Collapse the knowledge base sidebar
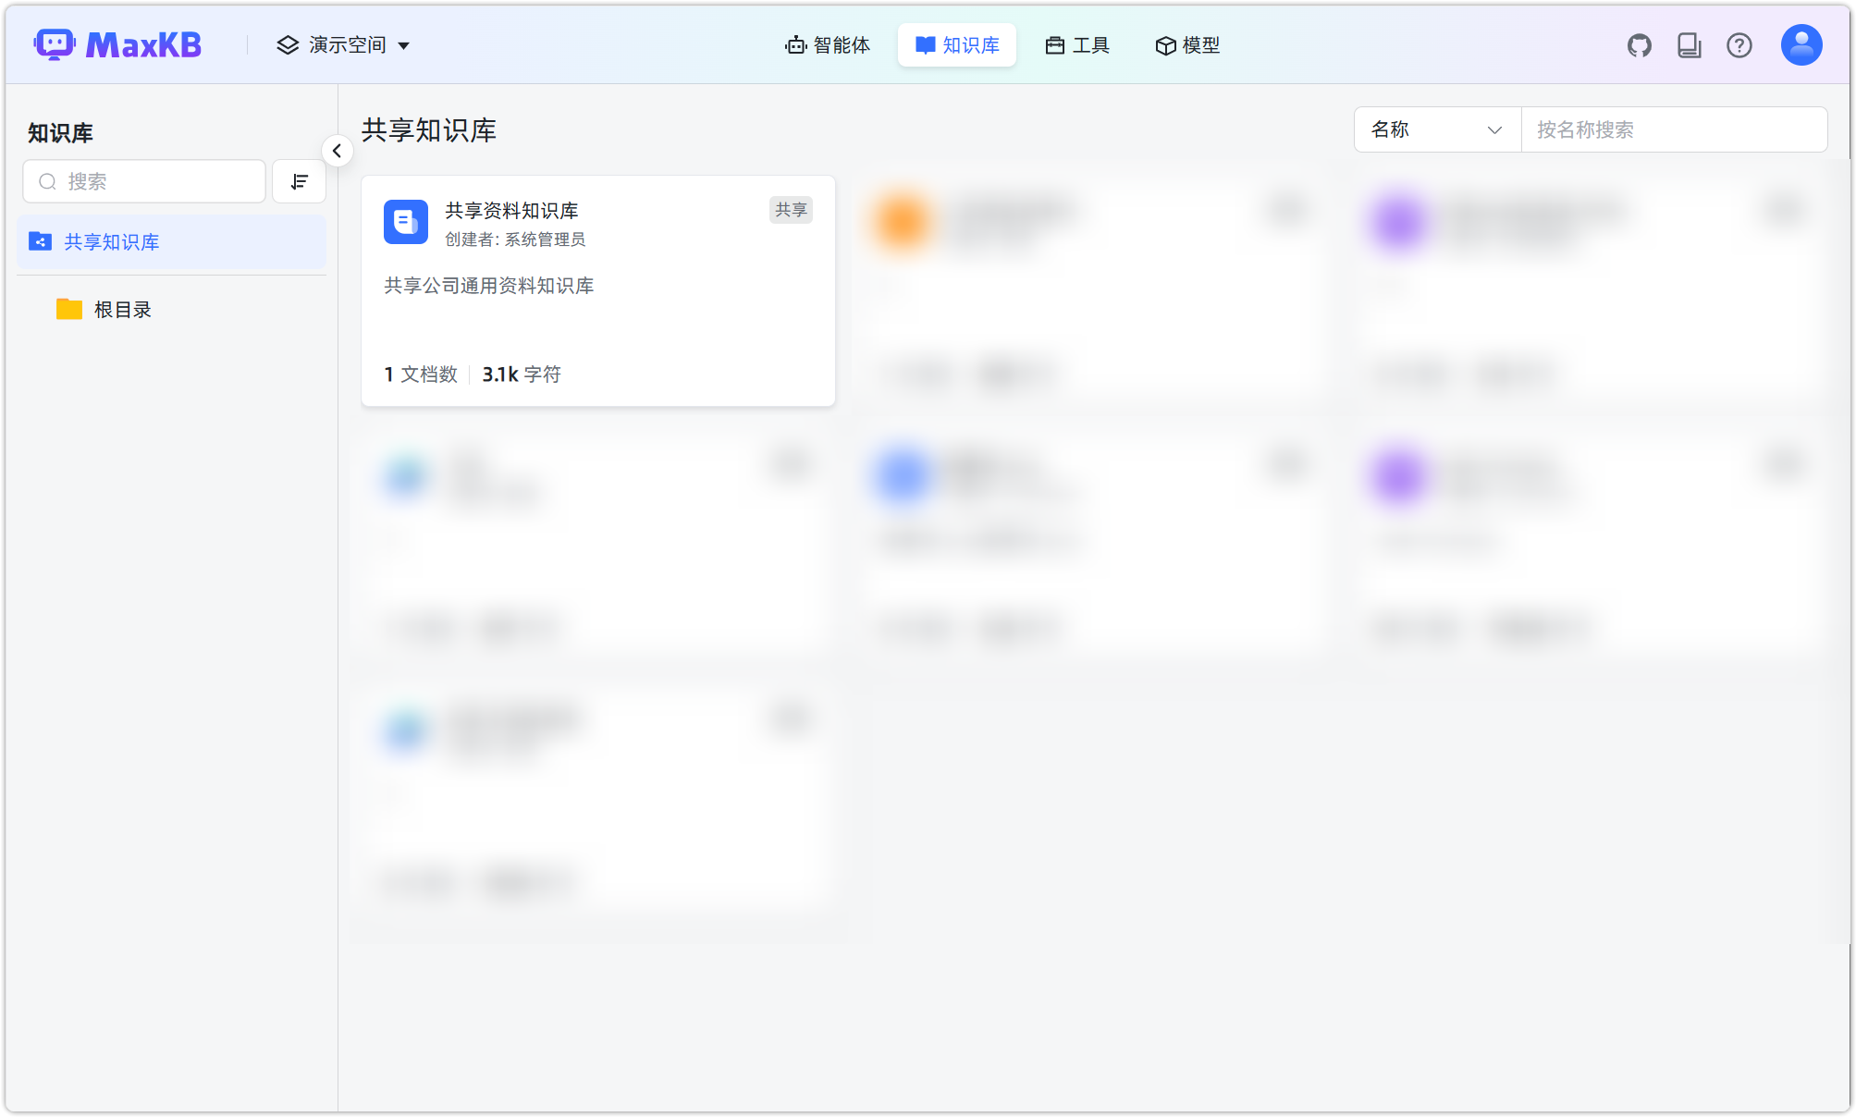 coord(338,151)
